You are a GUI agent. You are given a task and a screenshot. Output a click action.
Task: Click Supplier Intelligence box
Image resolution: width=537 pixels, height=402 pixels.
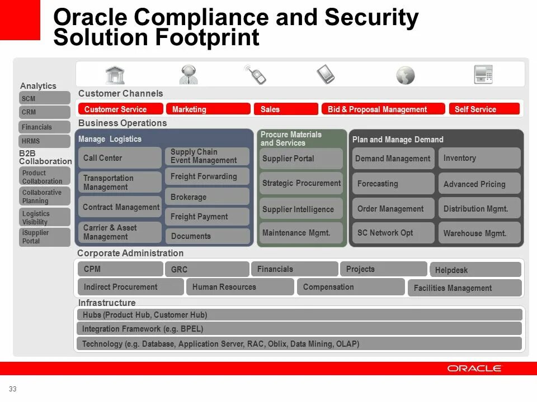pos(301,208)
